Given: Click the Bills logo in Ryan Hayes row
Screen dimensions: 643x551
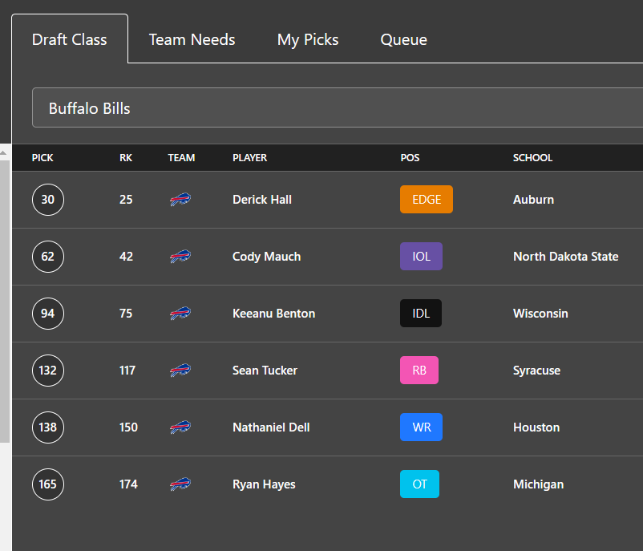Looking at the screenshot, I should [x=180, y=484].
